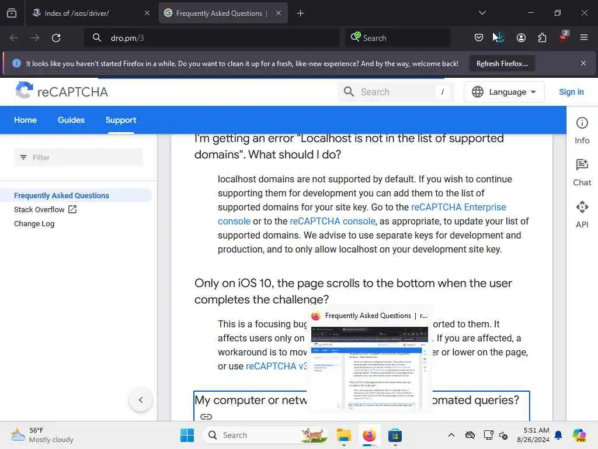Close the Frequently Asked Questions tab

(279, 13)
